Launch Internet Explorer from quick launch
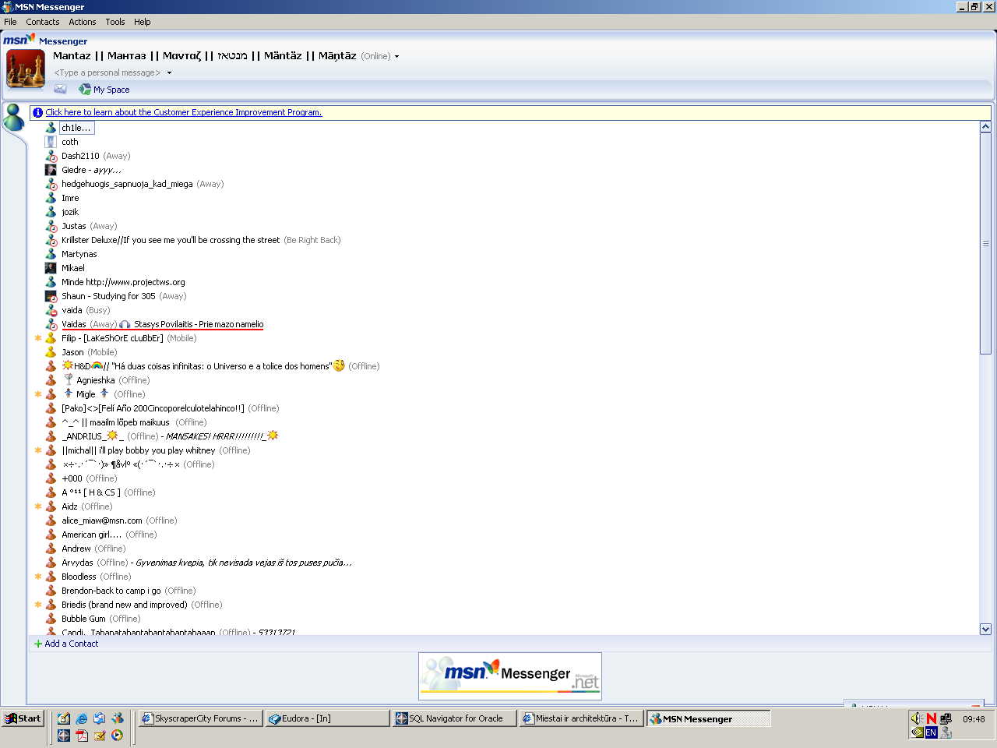The width and height of the screenshot is (997, 748). point(81,718)
